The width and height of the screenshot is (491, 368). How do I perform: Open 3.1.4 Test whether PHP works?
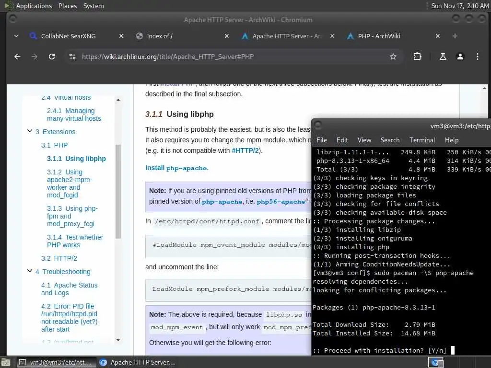click(x=75, y=241)
